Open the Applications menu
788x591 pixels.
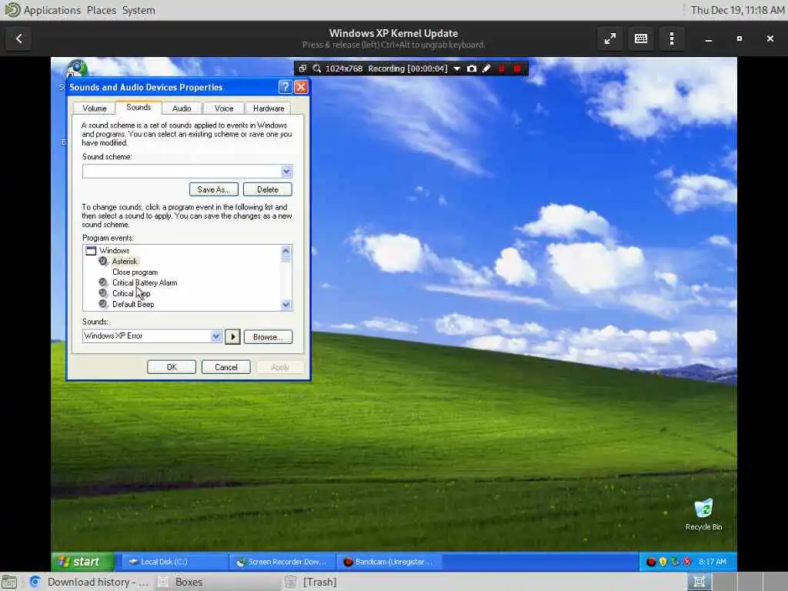52,10
